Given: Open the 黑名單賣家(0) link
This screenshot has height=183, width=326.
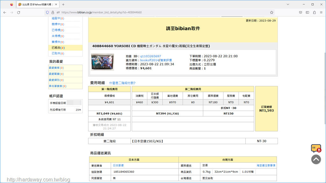Looking at the screenshot, I should click(x=58, y=86).
